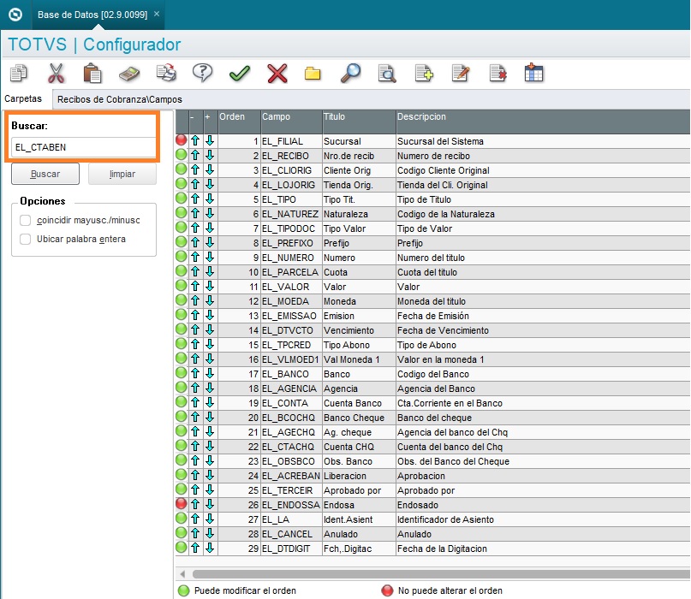Enable coincidir mayusc./minusc checkbox
Screen dimensions: 691x599
(26, 220)
